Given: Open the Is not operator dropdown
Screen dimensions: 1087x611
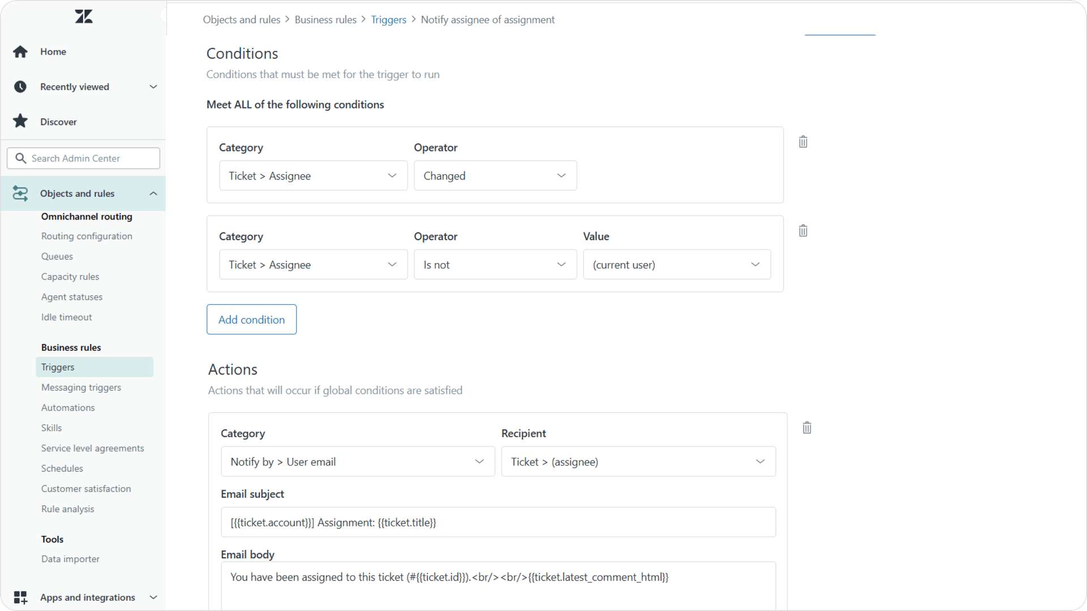Looking at the screenshot, I should [495, 264].
